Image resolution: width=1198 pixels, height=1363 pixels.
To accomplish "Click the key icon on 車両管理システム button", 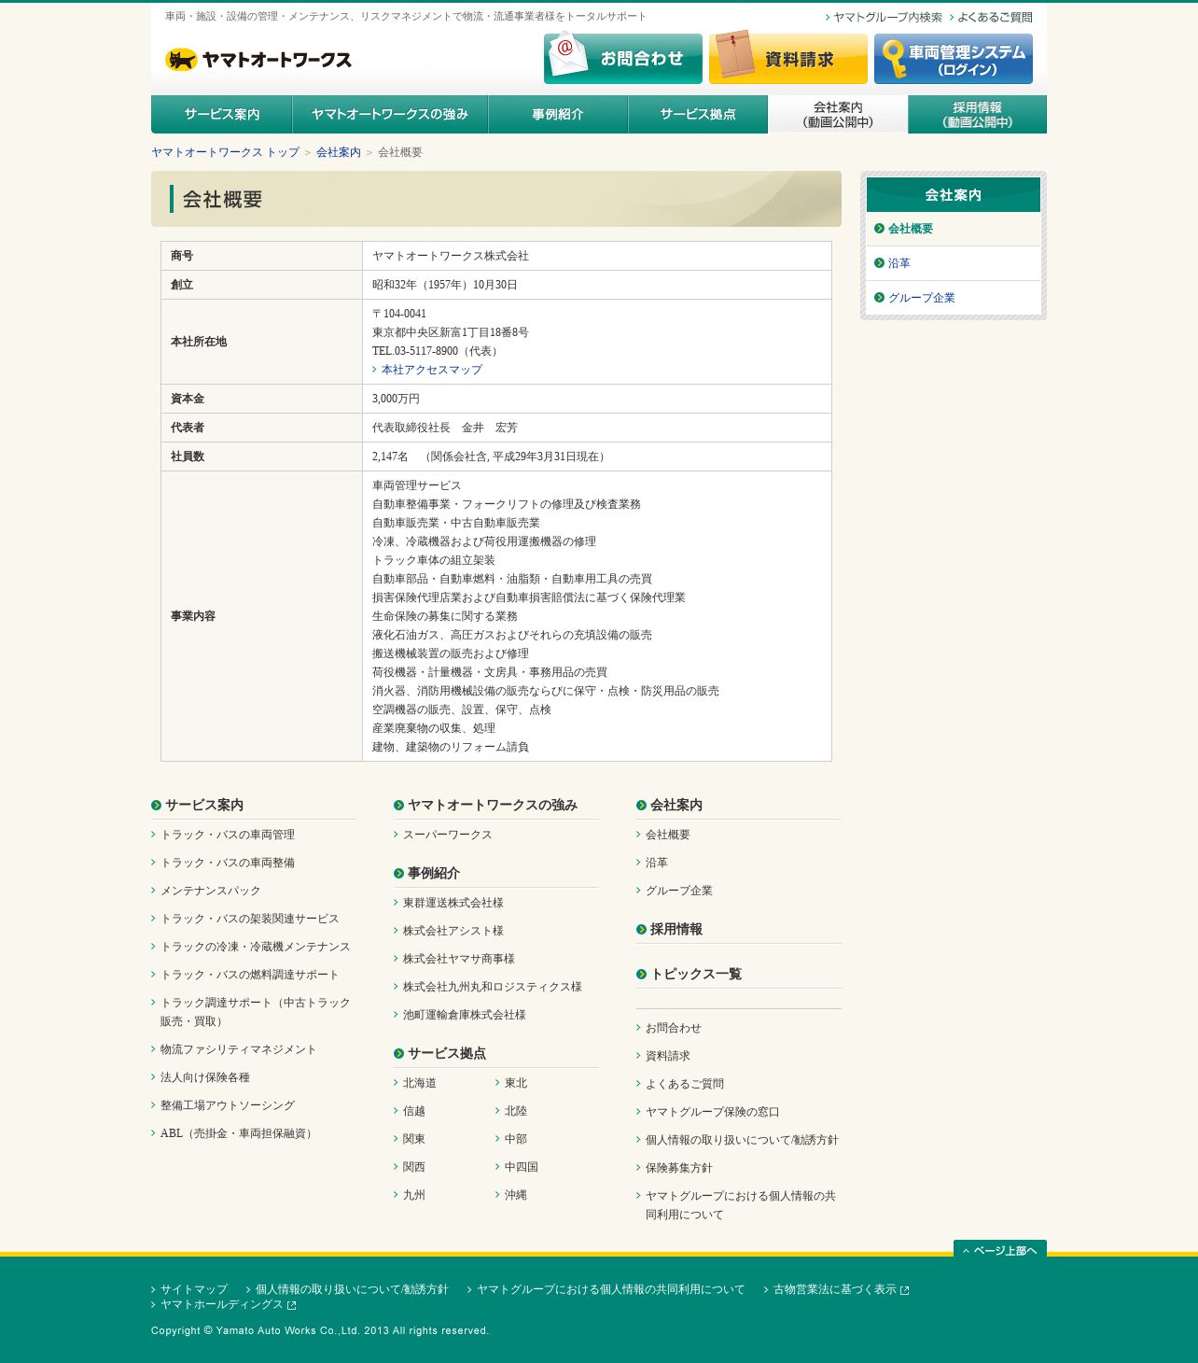I will coord(894,59).
